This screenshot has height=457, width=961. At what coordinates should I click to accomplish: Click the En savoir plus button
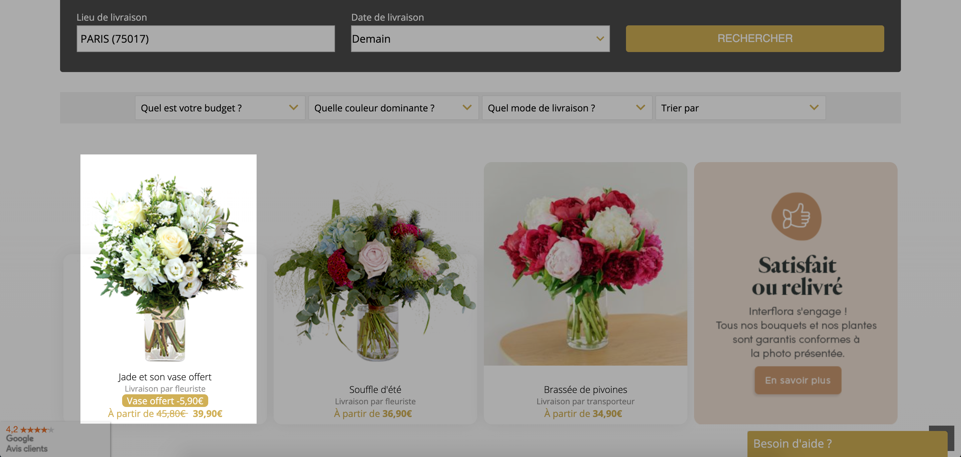point(797,380)
